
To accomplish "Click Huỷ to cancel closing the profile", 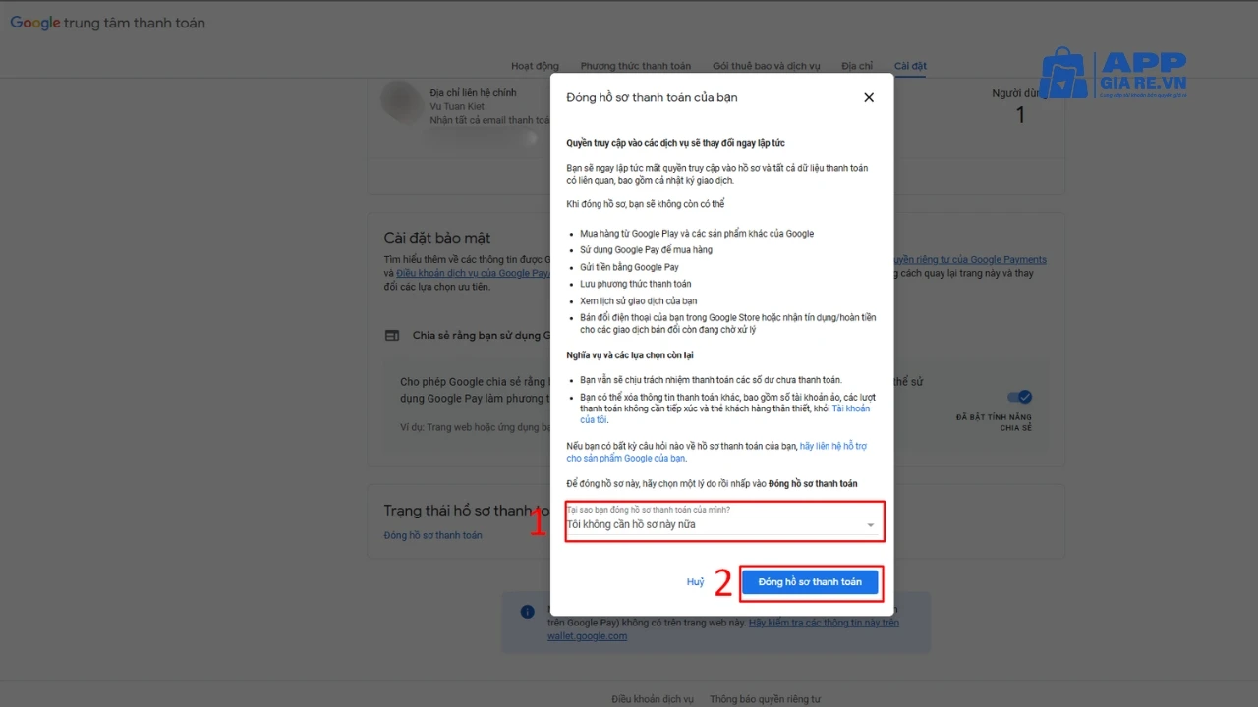I will 695,581.
